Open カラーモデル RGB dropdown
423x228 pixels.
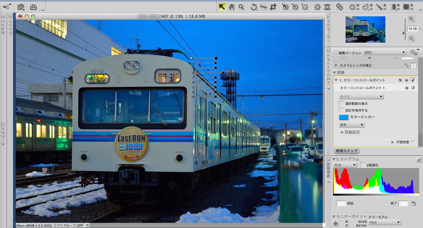pos(385,222)
